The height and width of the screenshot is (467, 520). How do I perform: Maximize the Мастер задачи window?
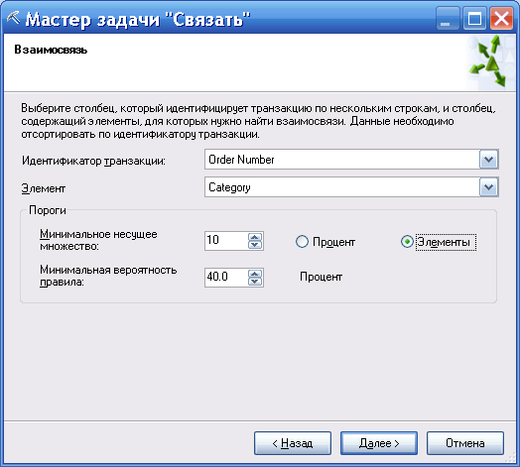[474, 18]
